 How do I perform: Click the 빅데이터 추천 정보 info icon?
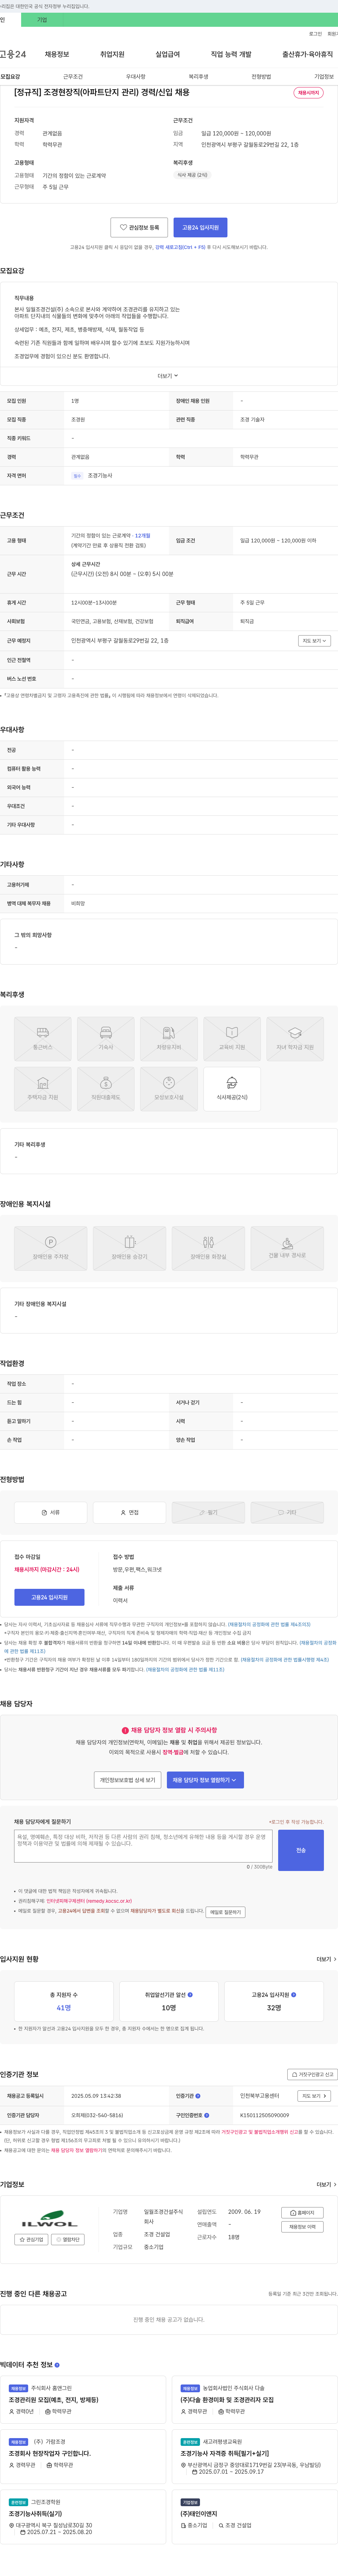(x=57, y=2365)
